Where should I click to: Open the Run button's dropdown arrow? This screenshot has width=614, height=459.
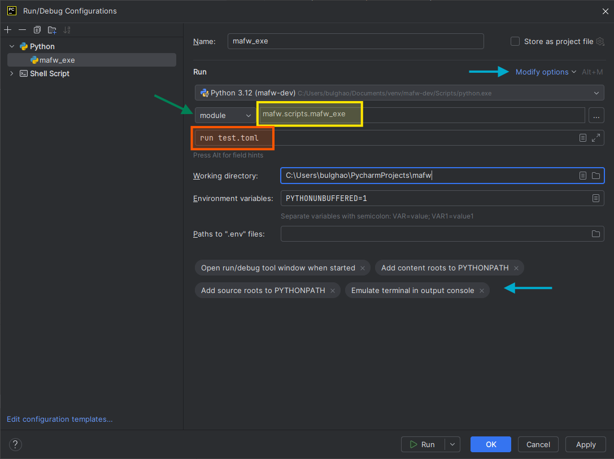tap(452, 444)
